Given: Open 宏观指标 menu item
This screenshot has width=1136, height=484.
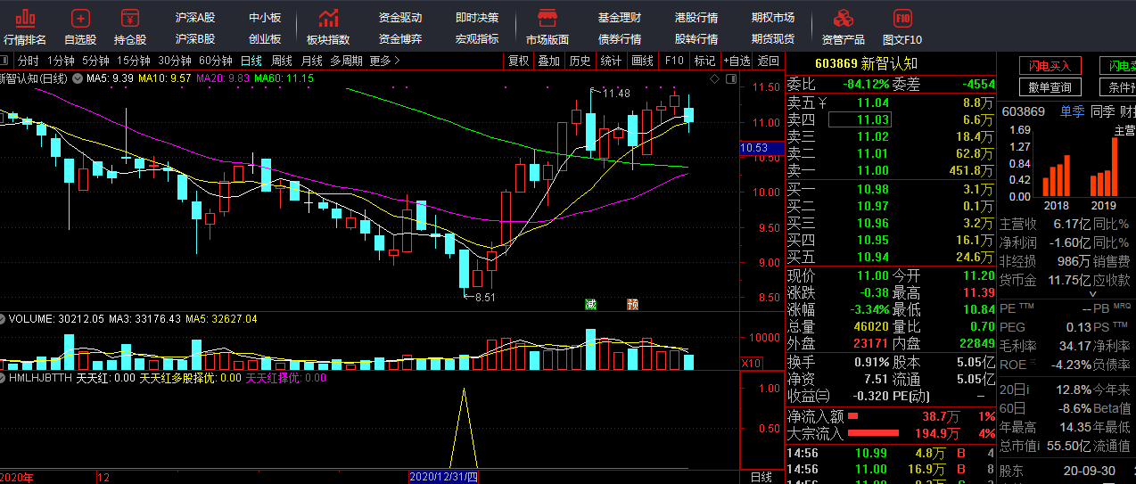Looking at the screenshot, I should [477, 39].
